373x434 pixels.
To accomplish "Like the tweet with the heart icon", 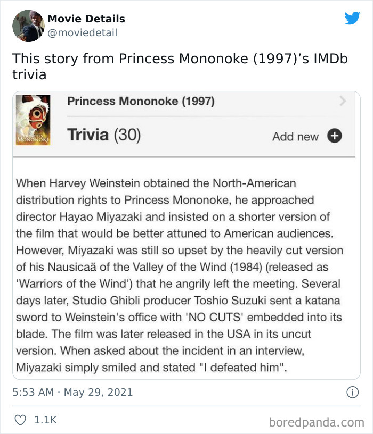I will pyautogui.click(x=20, y=420).
